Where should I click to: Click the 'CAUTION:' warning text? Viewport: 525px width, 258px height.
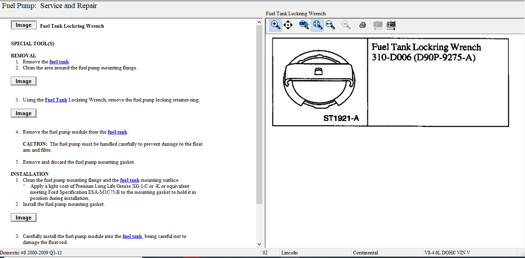point(35,144)
